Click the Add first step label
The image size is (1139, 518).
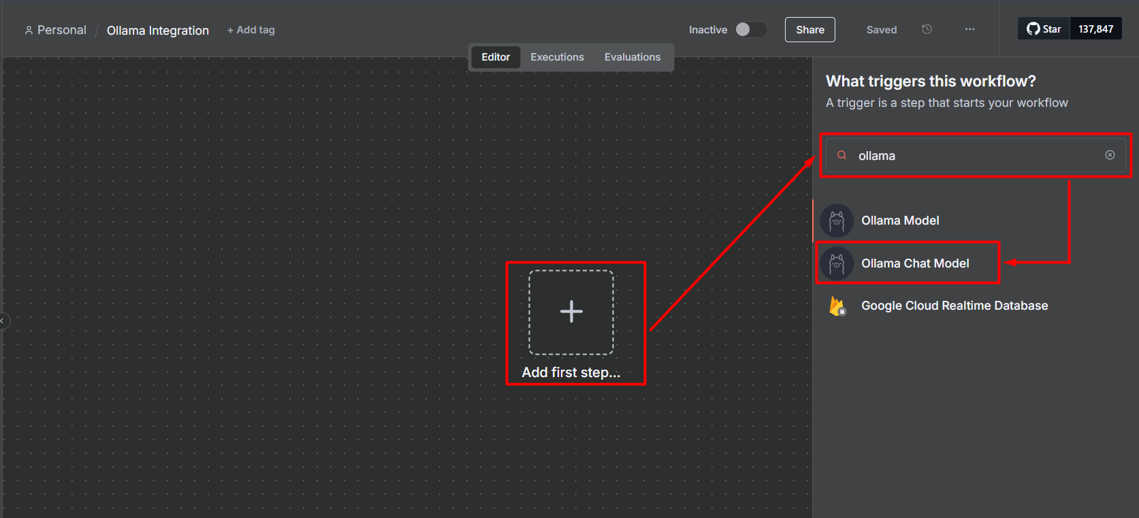coord(571,372)
